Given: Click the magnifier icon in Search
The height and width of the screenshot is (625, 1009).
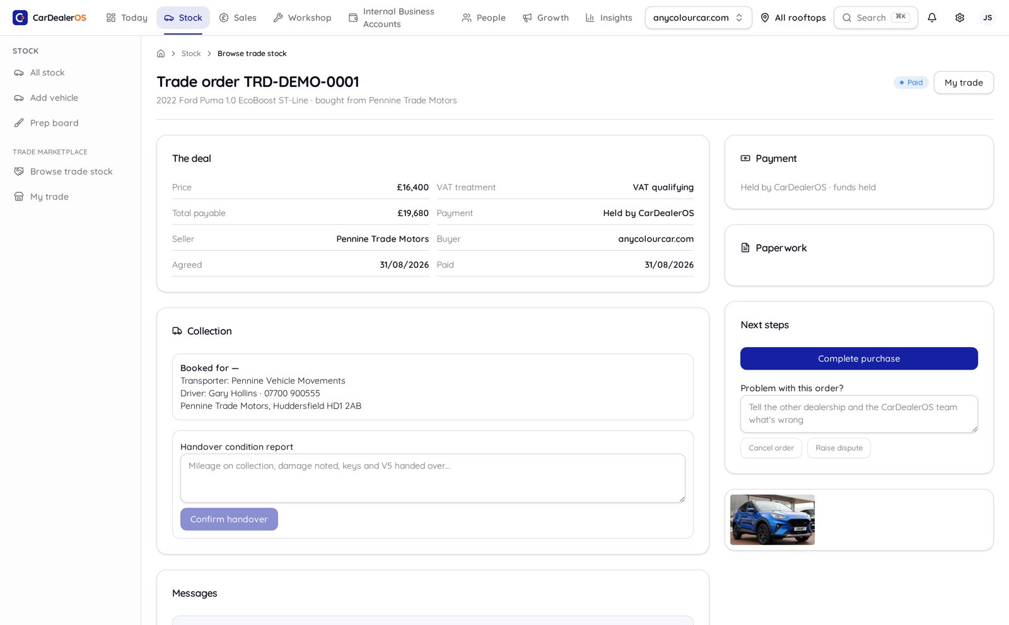Looking at the screenshot, I should coord(847,18).
